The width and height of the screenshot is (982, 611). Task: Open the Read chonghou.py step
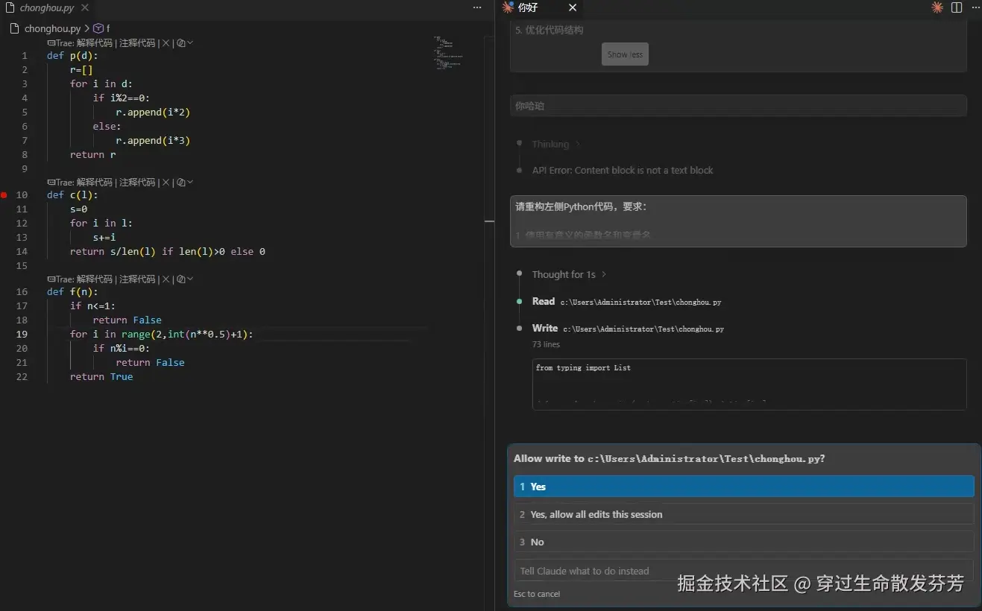pos(626,302)
